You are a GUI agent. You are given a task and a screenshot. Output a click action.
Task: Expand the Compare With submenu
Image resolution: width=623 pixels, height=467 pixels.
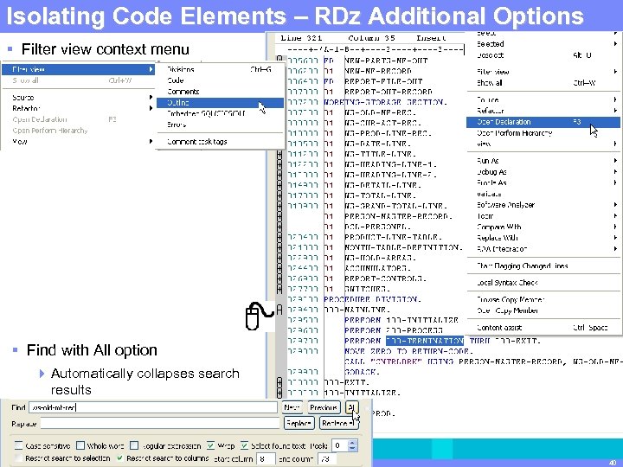coord(543,227)
